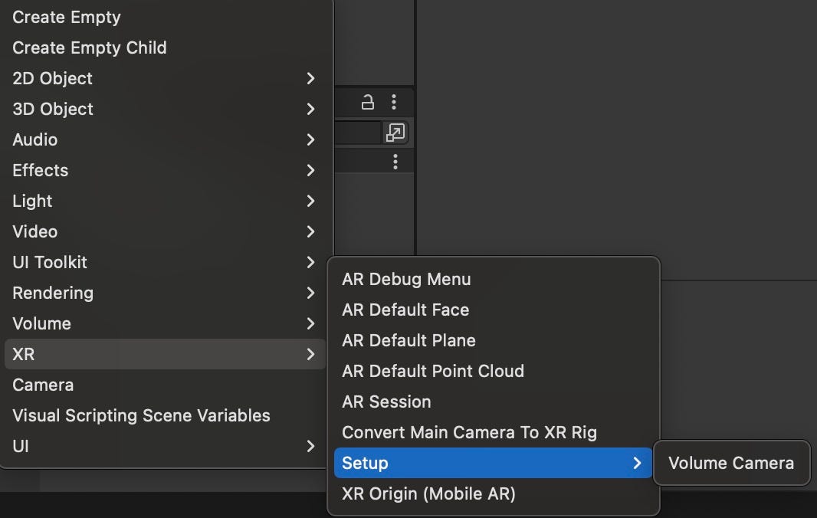Select Create Empty menu entry
This screenshot has width=817, height=518.
[67, 17]
